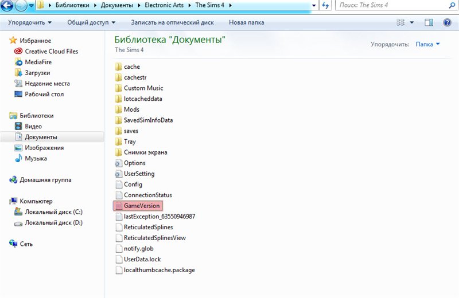
Task: Open 'Локальный диск (C:)'
Action: point(53,212)
